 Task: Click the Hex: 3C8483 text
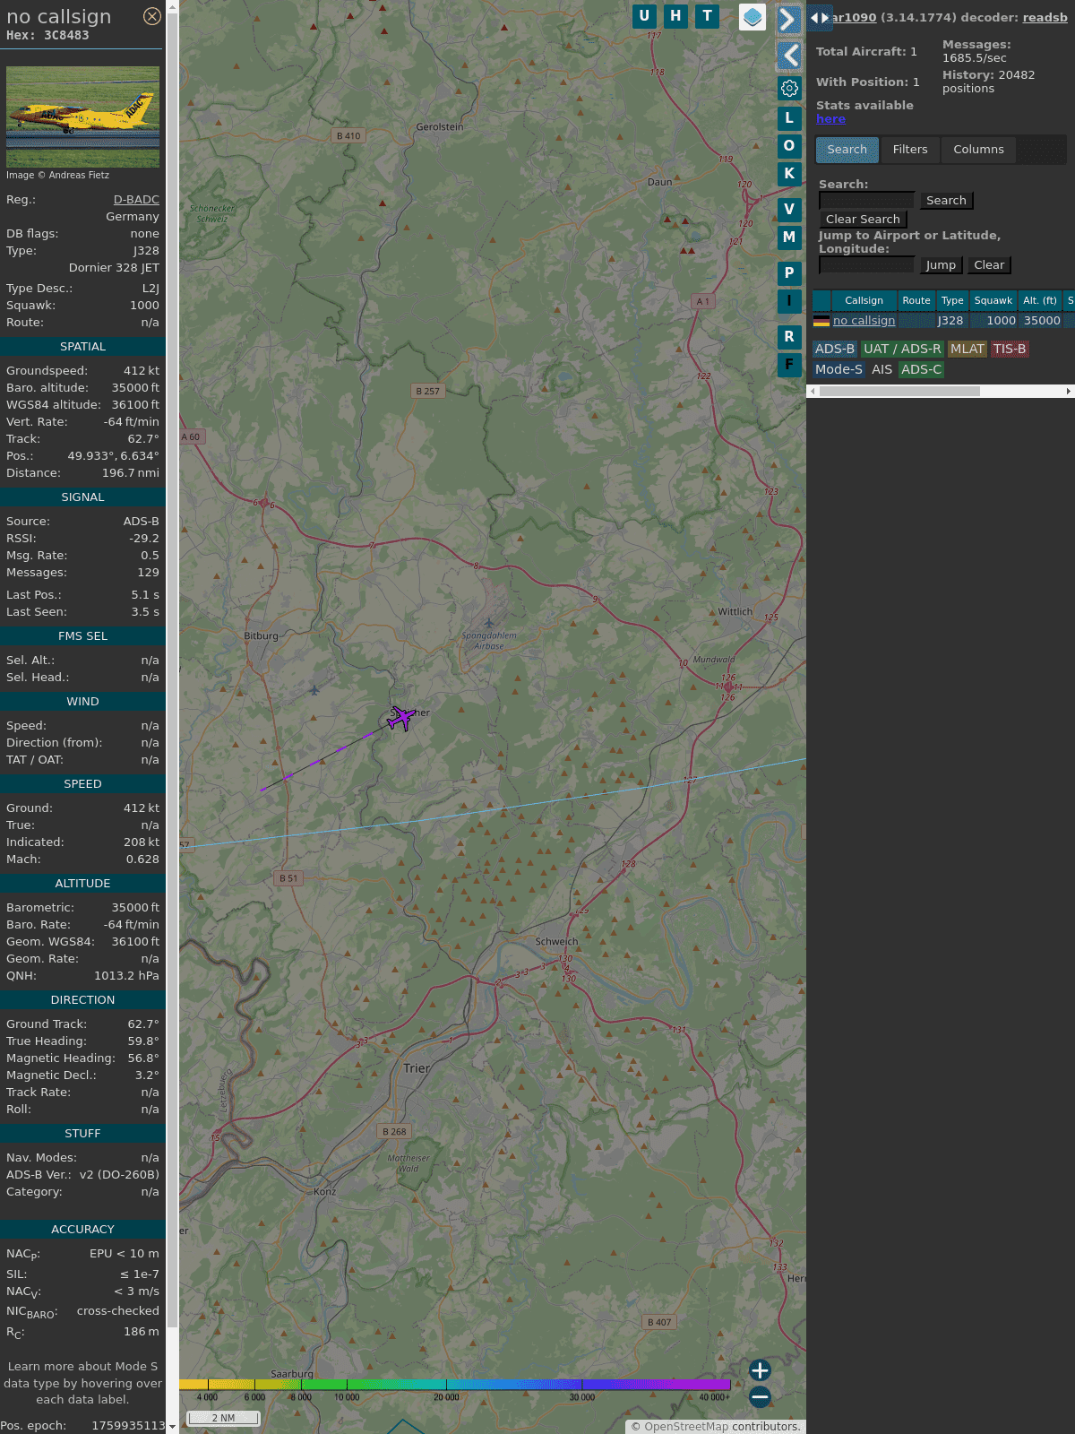point(47,36)
